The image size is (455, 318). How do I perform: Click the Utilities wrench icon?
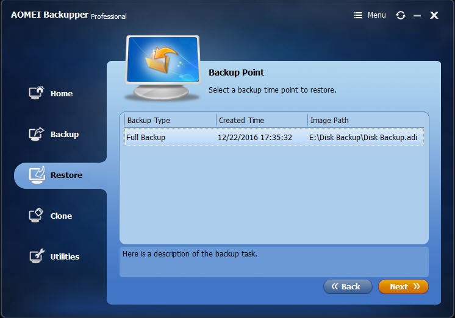tap(37, 256)
